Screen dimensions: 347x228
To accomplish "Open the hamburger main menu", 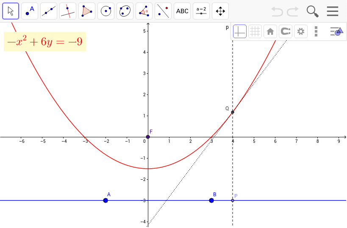I will 333,11.
